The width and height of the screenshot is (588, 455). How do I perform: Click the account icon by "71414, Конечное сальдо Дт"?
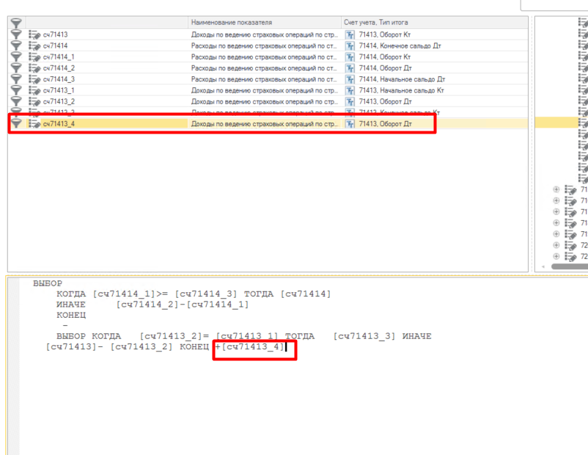pos(350,45)
